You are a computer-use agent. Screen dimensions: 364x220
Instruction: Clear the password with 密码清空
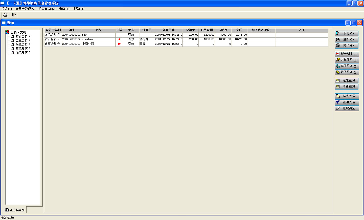pyautogui.click(x=347, y=108)
